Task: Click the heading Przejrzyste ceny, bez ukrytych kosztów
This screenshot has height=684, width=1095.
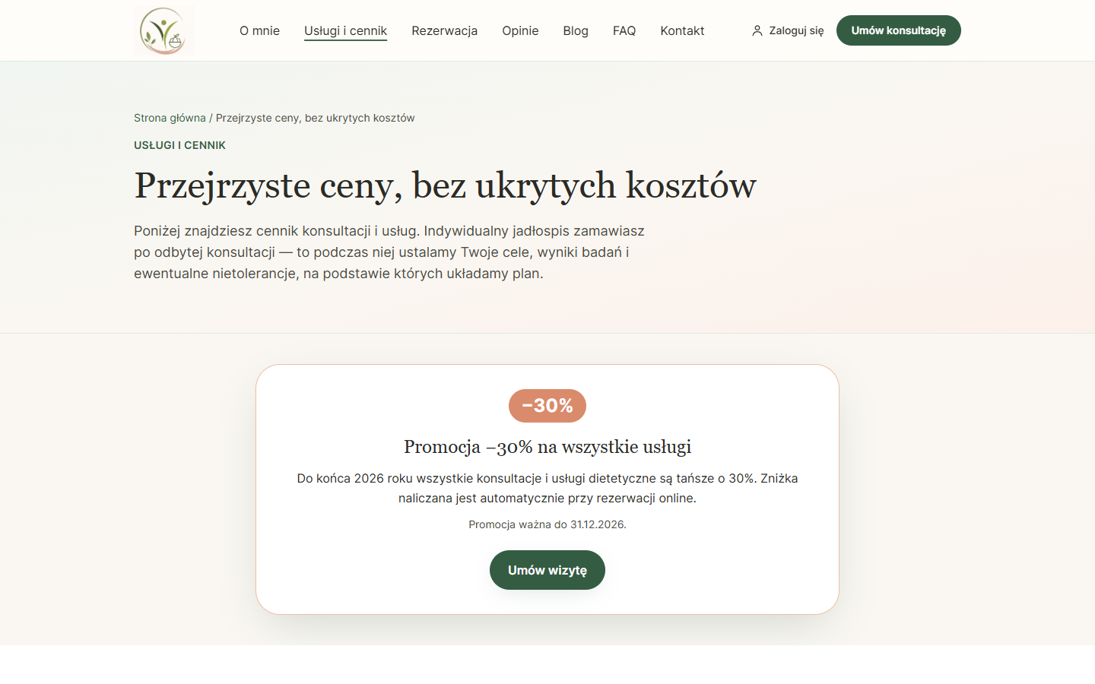Action: click(x=445, y=185)
